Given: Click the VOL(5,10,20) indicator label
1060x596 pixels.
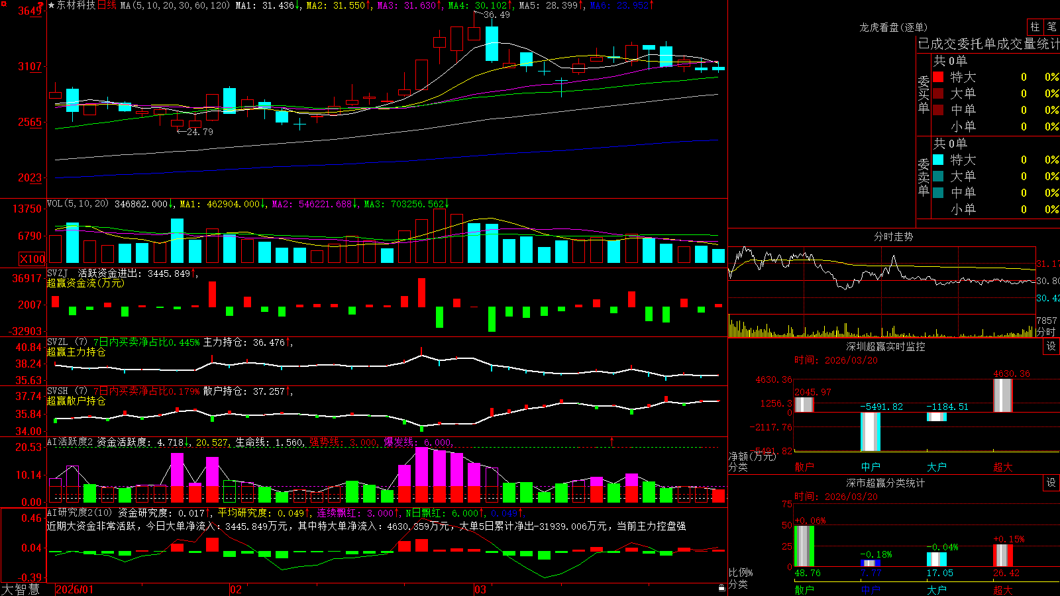Looking at the screenshot, I should click(x=78, y=204).
